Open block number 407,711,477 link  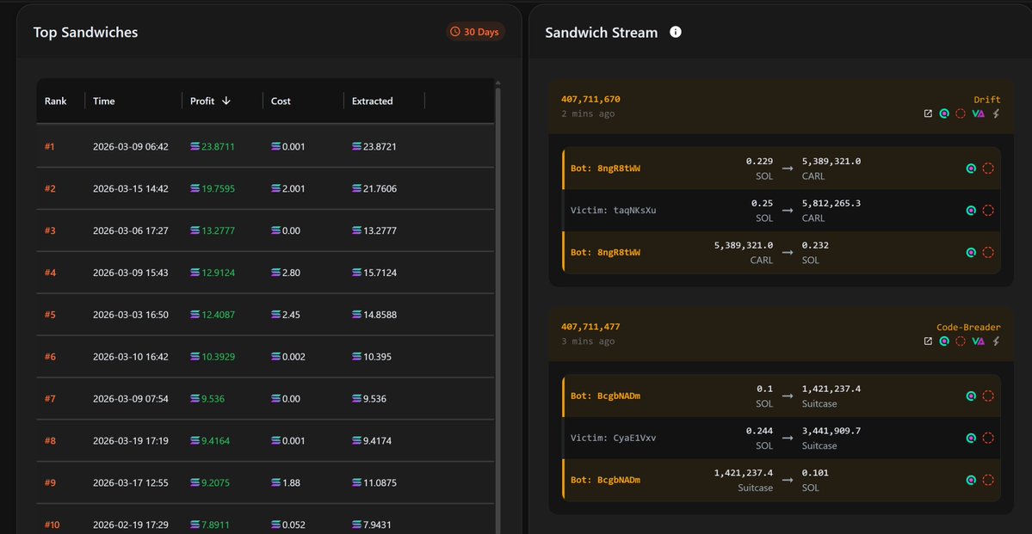pyautogui.click(x=590, y=327)
